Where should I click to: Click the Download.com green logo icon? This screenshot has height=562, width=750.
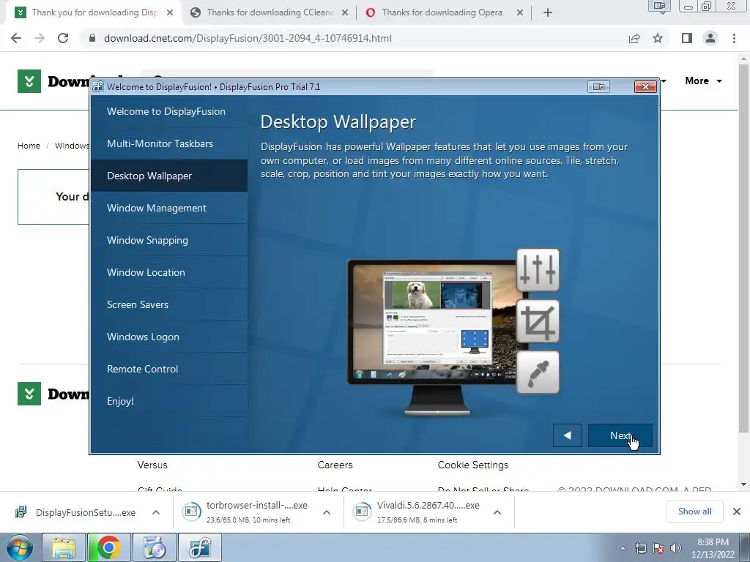click(x=29, y=81)
